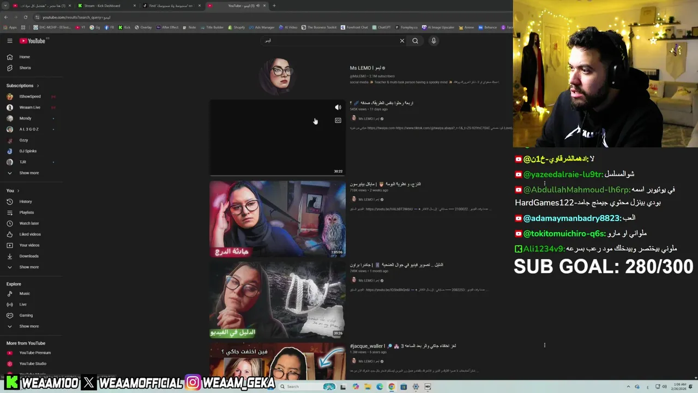Open the tab list dropdown arrow
This screenshot has width=698, height=393.
pos(6,6)
